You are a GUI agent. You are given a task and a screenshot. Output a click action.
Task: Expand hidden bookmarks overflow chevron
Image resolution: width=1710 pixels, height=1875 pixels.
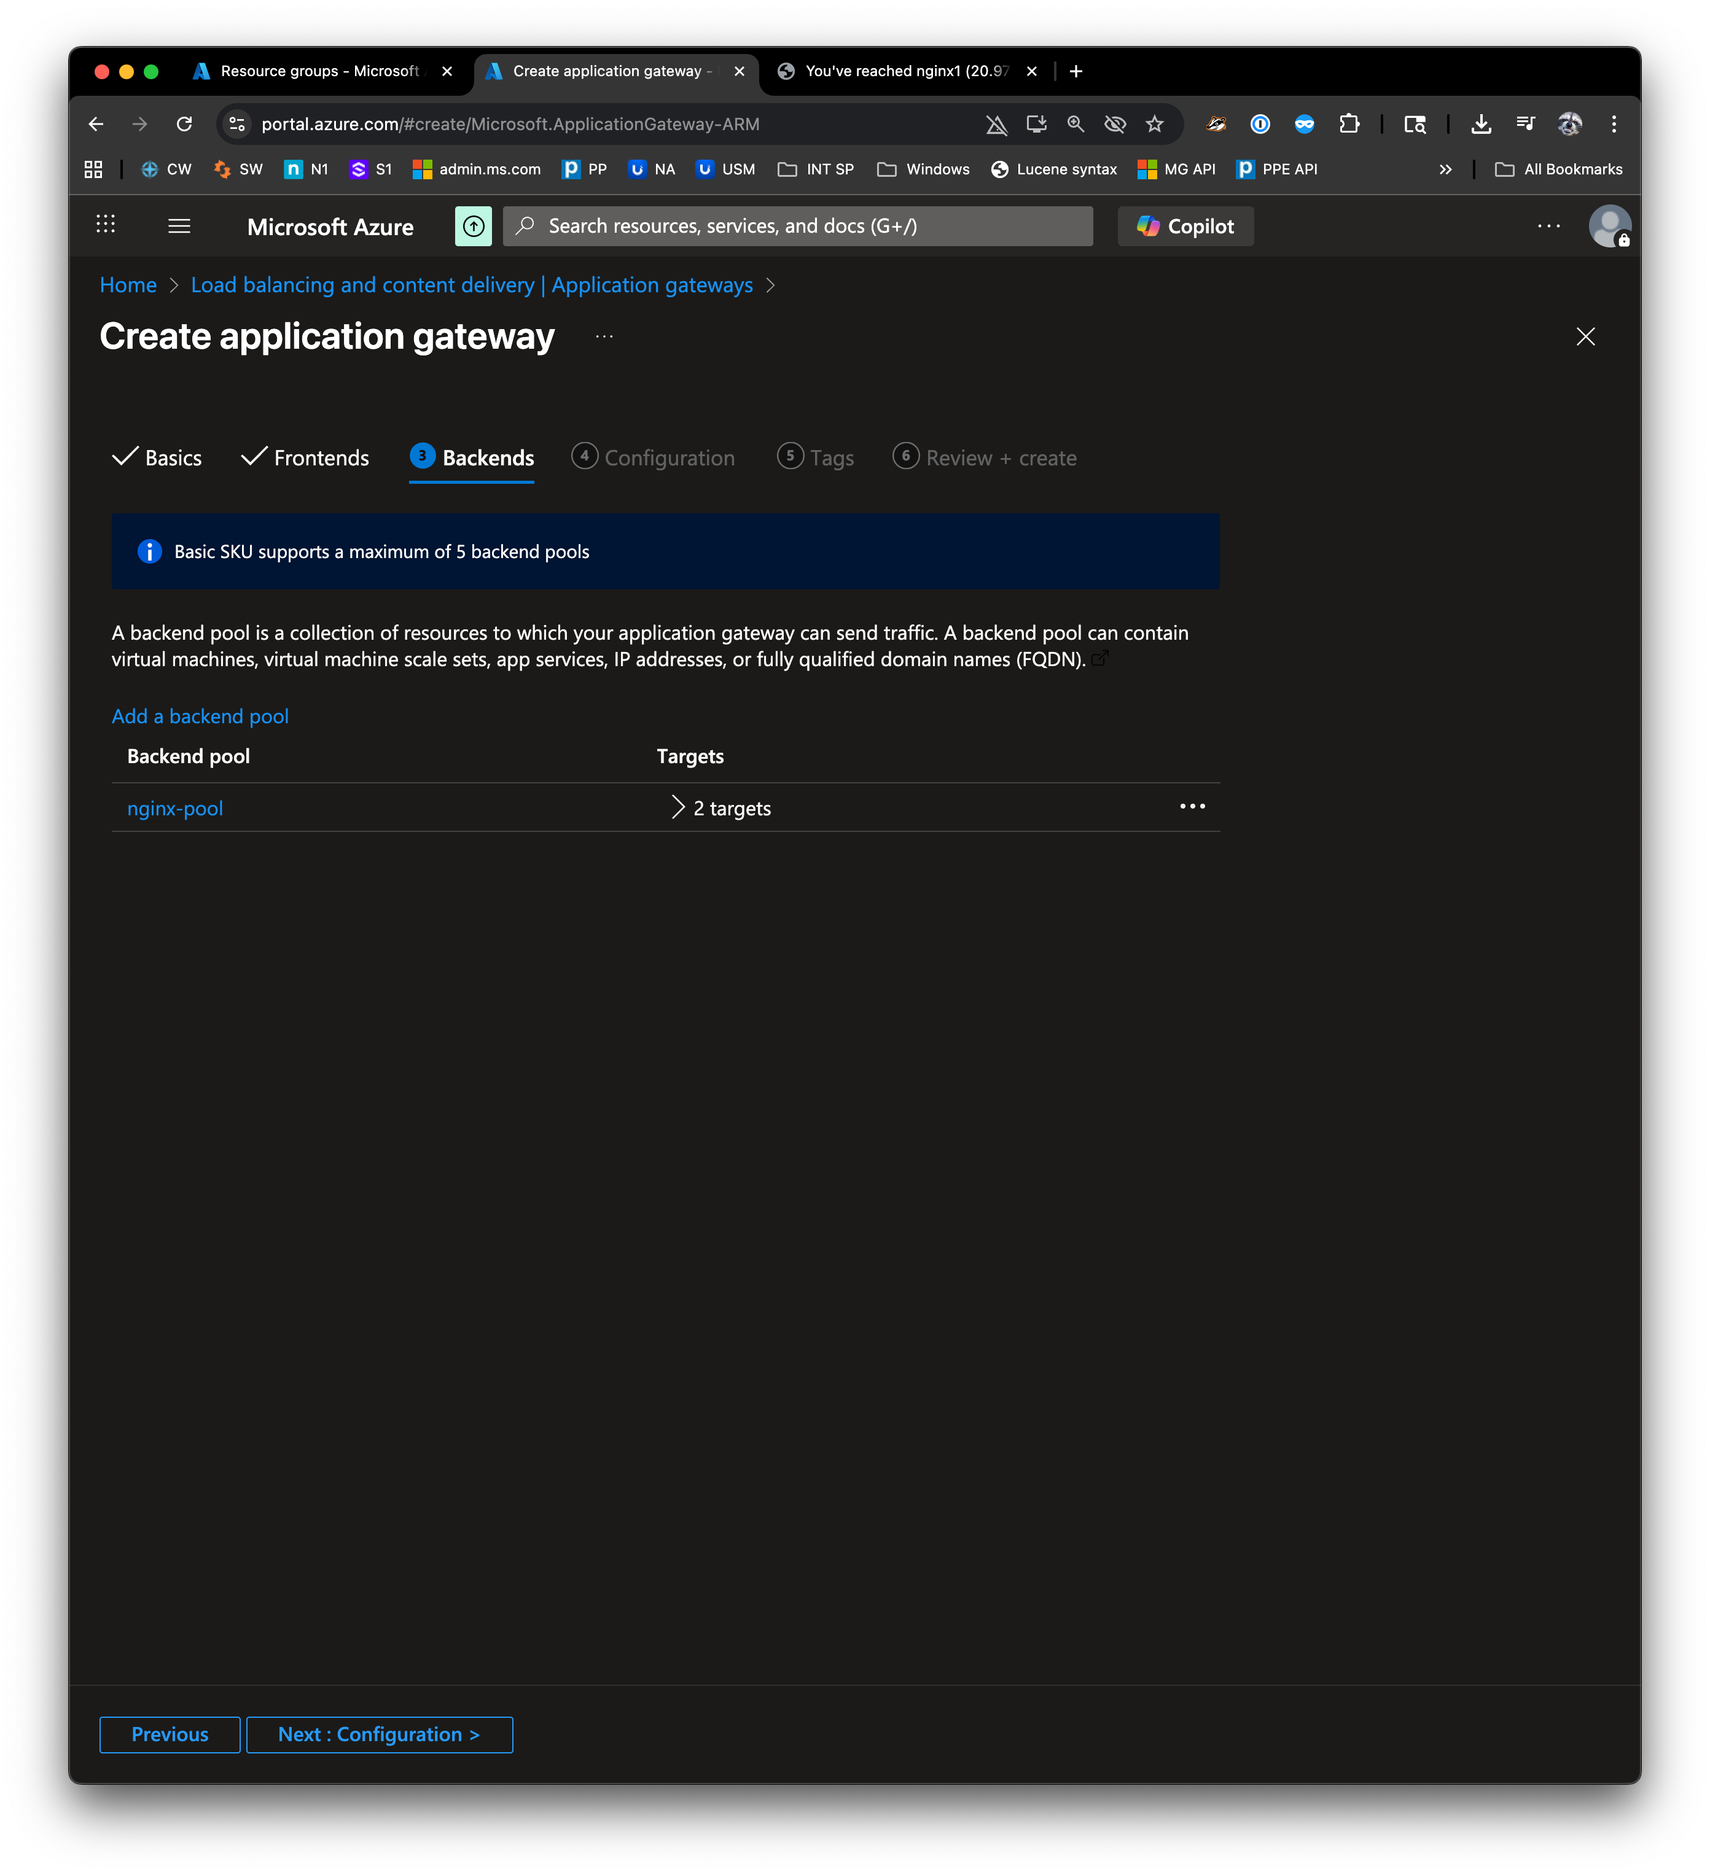tap(1445, 169)
